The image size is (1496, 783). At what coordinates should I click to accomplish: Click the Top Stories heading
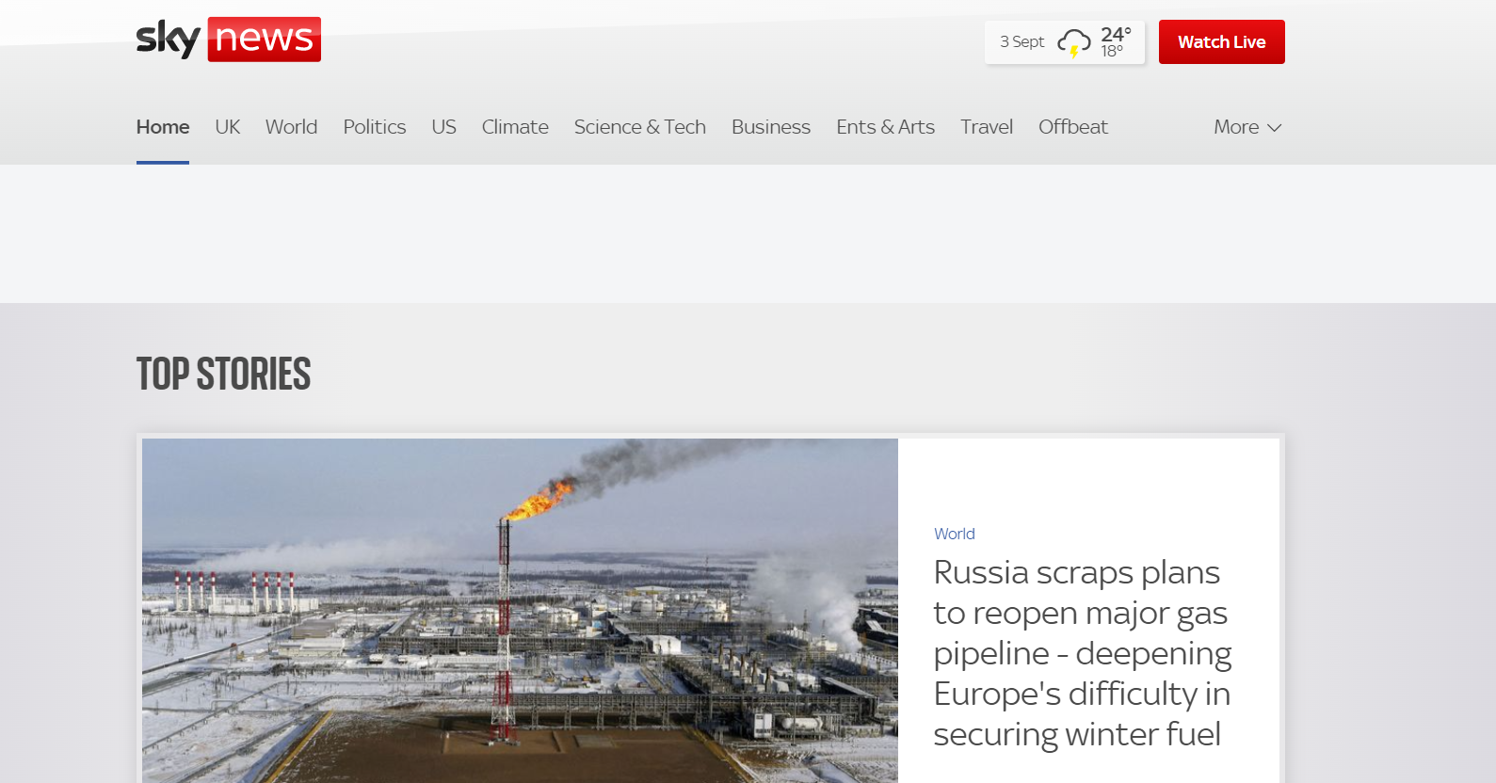pyautogui.click(x=224, y=374)
